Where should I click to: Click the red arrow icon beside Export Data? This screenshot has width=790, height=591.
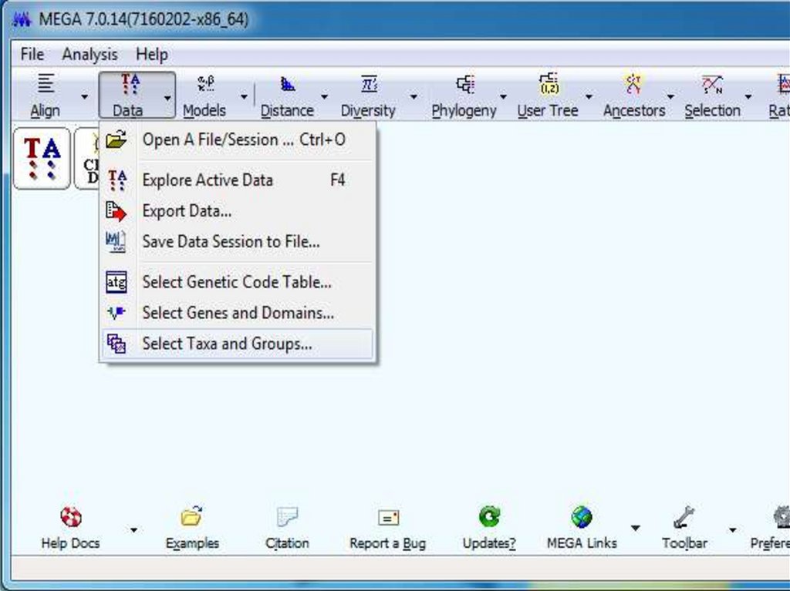pos(116,211)
